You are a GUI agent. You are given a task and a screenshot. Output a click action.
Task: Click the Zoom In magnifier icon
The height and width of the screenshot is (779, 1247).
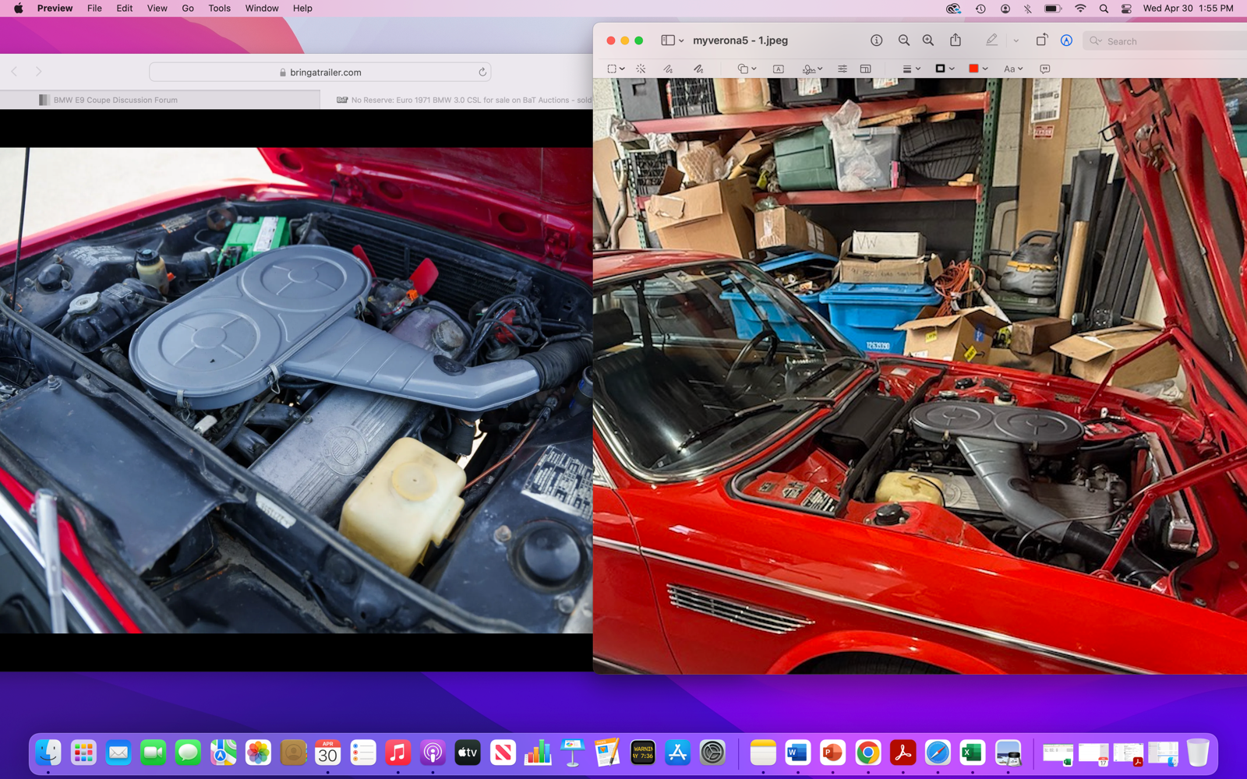click(x=927, y=41)
